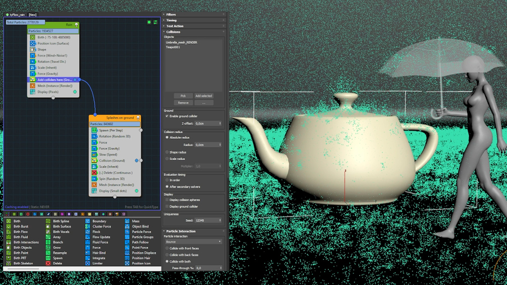Collapse the Particle Interaction rollout
The image size is (507, 285).
coord(194,232)
